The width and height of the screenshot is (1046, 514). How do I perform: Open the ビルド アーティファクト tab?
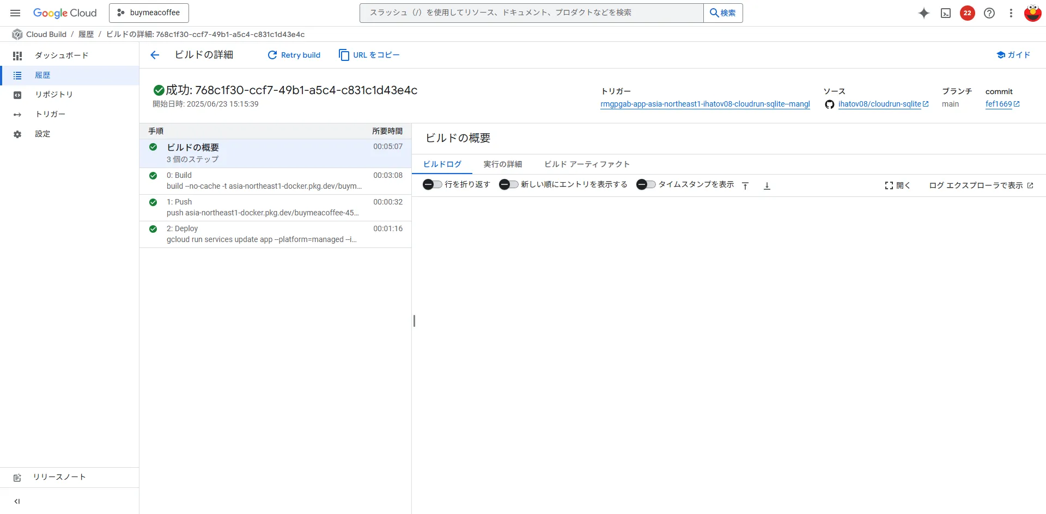586,164
